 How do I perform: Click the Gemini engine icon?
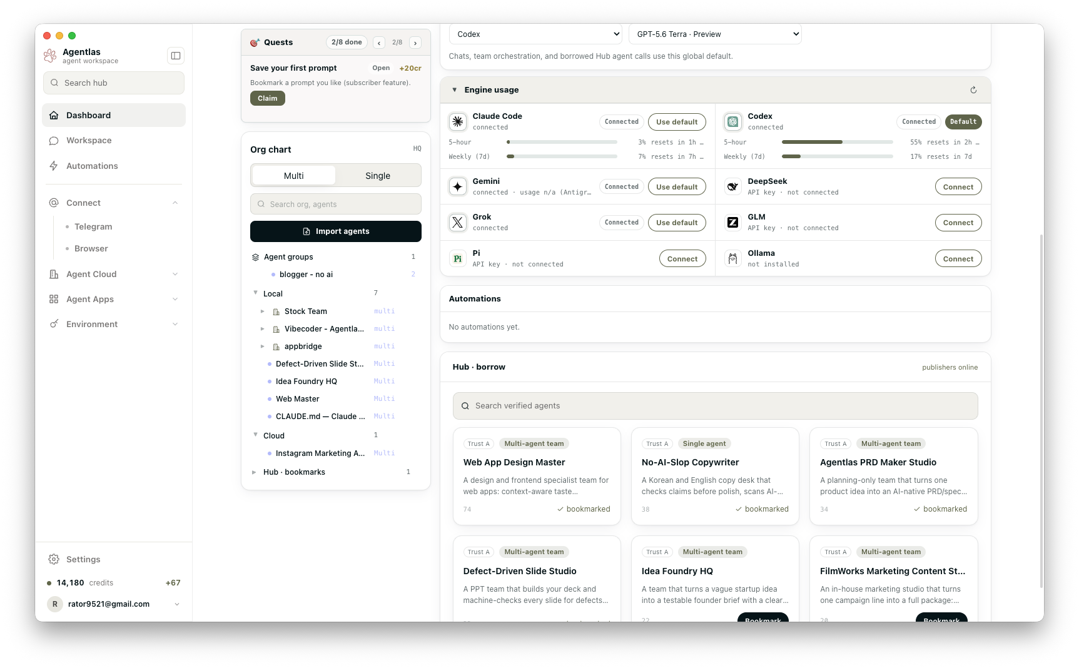458,186
